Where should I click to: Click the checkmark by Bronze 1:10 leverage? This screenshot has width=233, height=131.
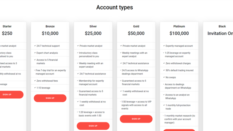pyautogui.click(x=35, y=88)
